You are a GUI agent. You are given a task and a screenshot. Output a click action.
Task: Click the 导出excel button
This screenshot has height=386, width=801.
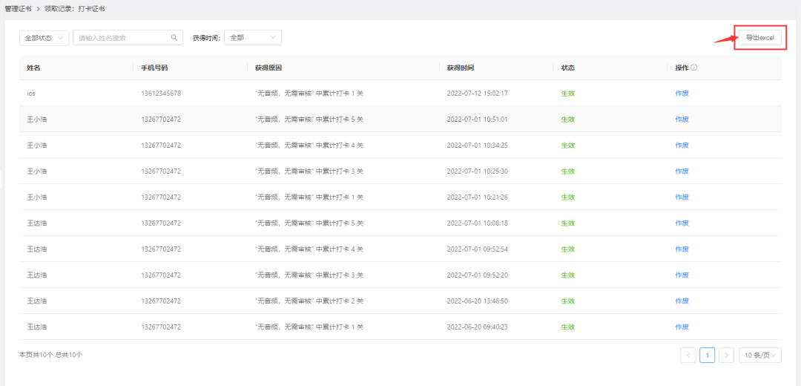click(x=760, y=37)
